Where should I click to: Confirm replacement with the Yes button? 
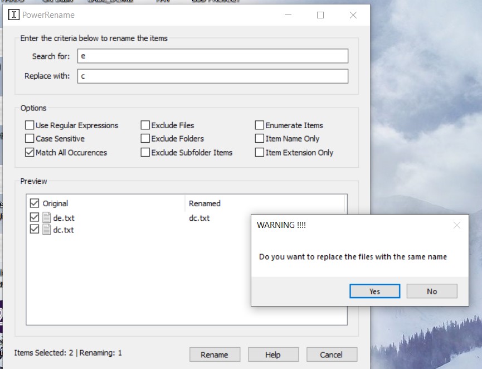point(374,291)
